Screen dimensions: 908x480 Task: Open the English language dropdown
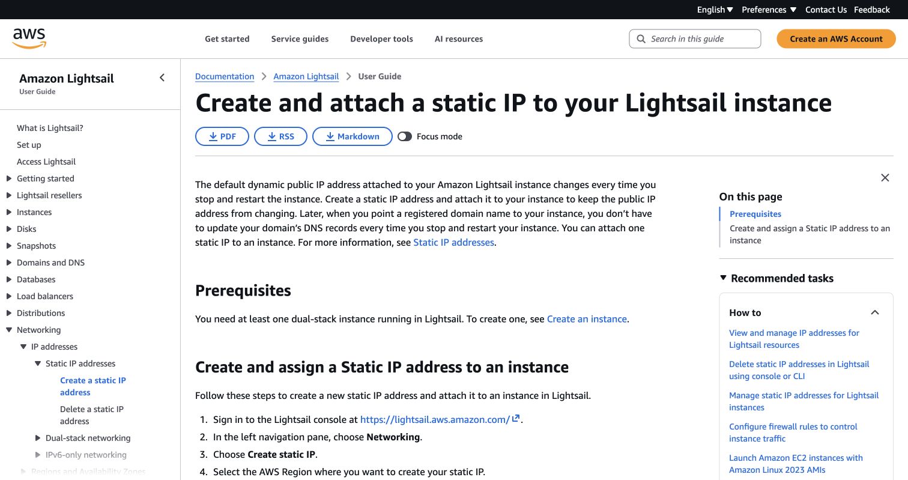(x=715, y=10)
